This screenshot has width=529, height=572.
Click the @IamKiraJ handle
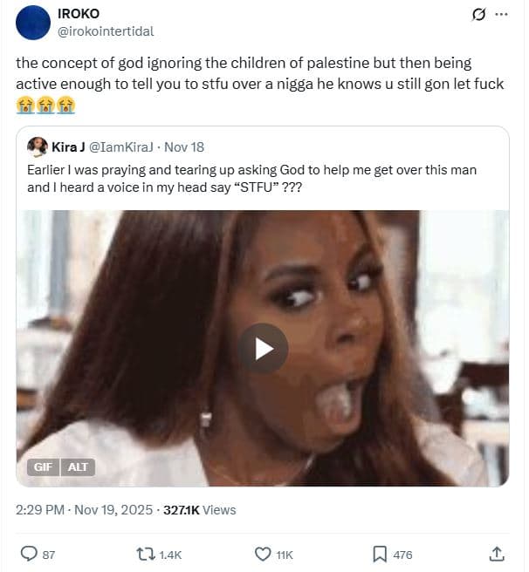tap(122, 146)
